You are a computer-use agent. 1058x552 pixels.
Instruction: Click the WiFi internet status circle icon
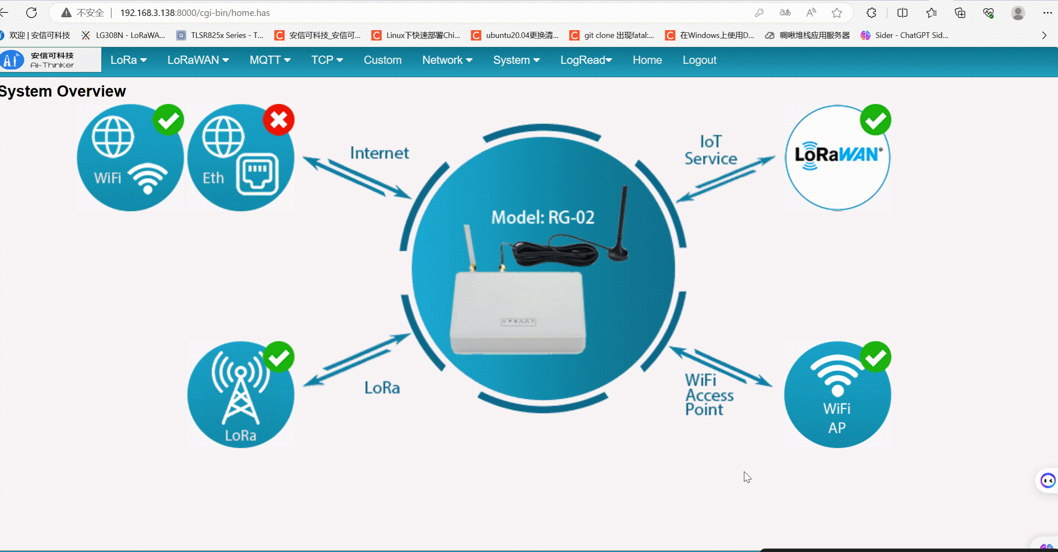[x=130, y=158]
